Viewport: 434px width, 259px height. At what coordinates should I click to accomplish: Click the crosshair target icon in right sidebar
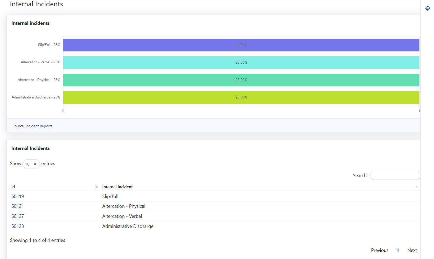[427, 8]
